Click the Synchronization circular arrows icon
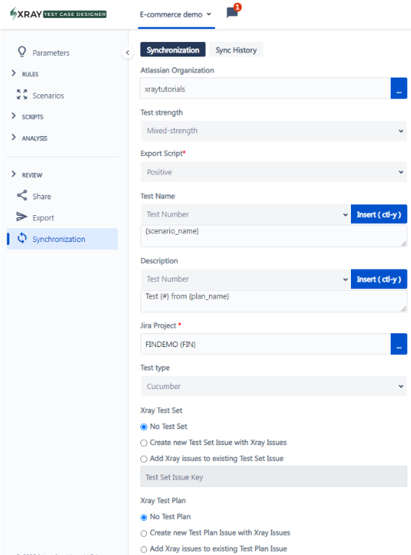Viewport: 411px width, 555px height. [22, 238]
